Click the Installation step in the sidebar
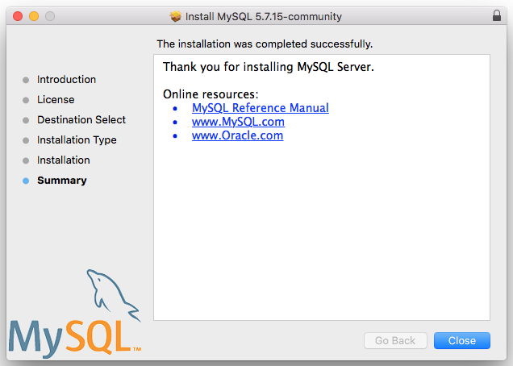513x366 pixels. click(x=64, y=160)
